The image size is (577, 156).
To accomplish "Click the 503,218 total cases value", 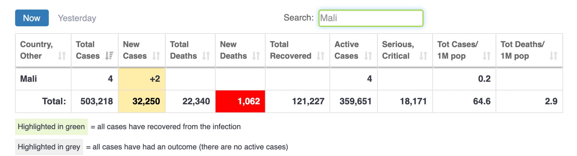I will pyautogui.click(x=96, y=101).
